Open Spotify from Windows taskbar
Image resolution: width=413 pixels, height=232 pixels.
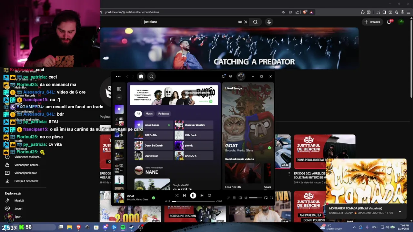tap(123, 227)
